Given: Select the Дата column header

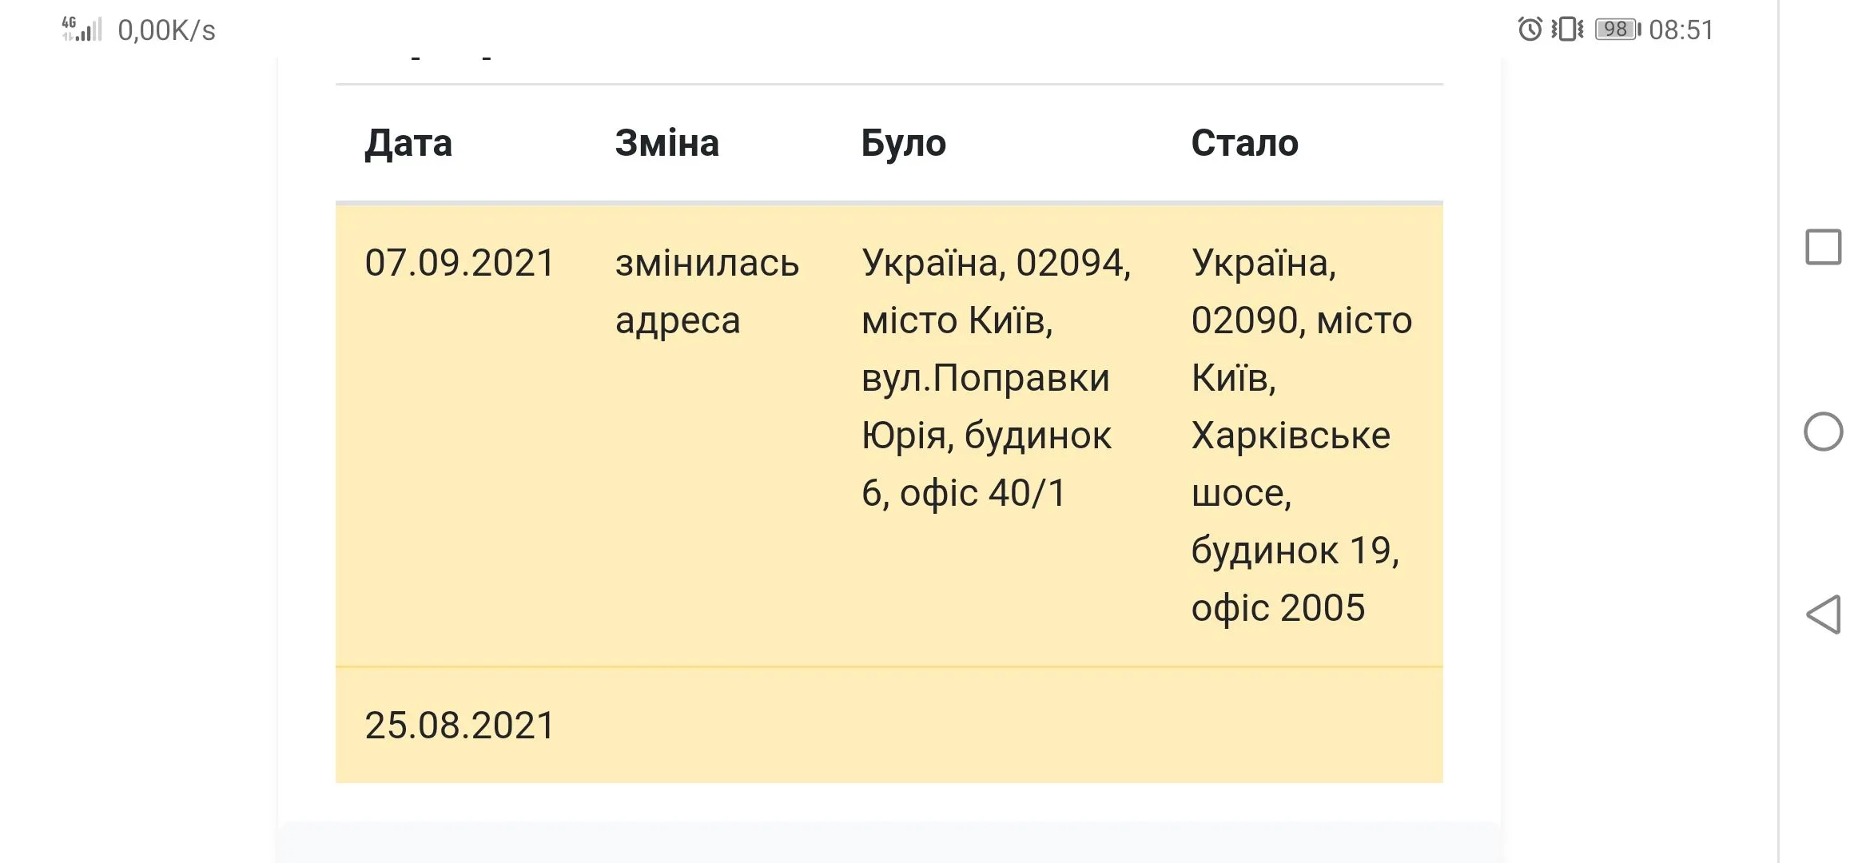Looking at the screenshot, I should pos(408,144).
